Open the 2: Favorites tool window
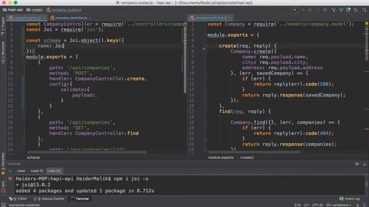Viewport: 369px width, 207px height. click(3, 164)
